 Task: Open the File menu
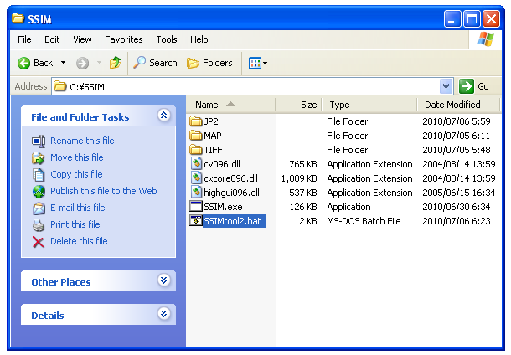(24, 39)
